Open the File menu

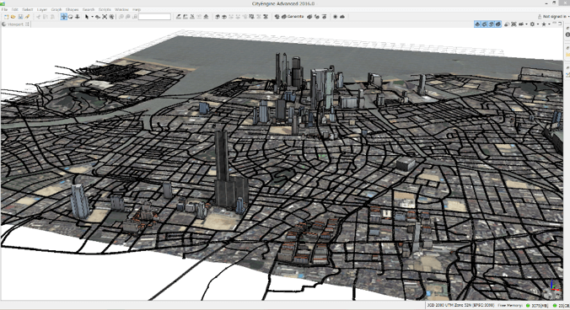pyautogui.click(x=4, y=9)
